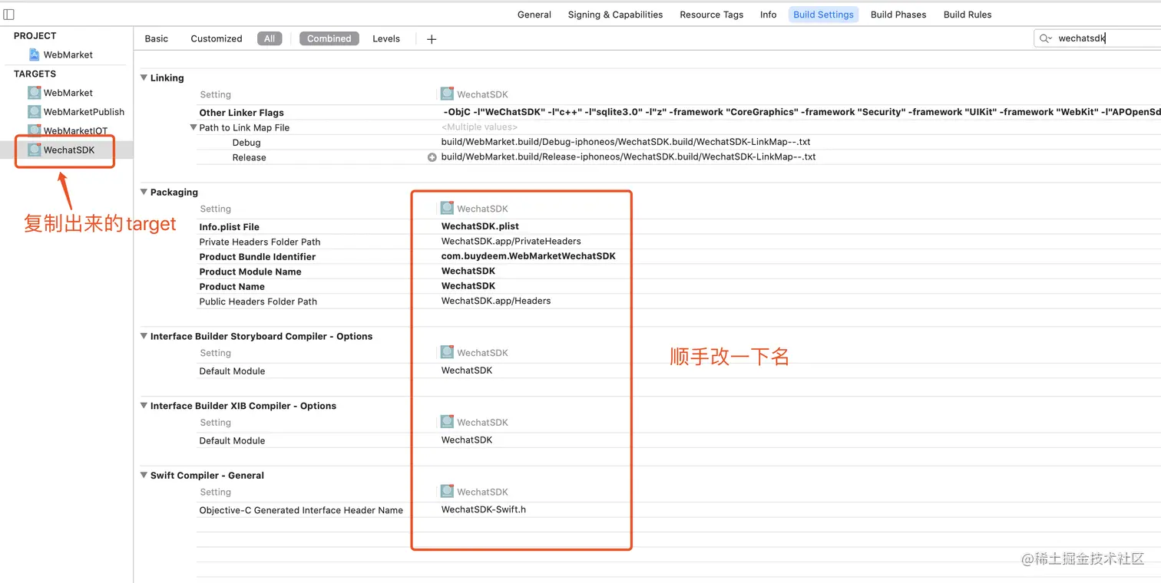Open Signing & Capabilities tab
This screenshot has width=1161, height=583.
point(615,15)
